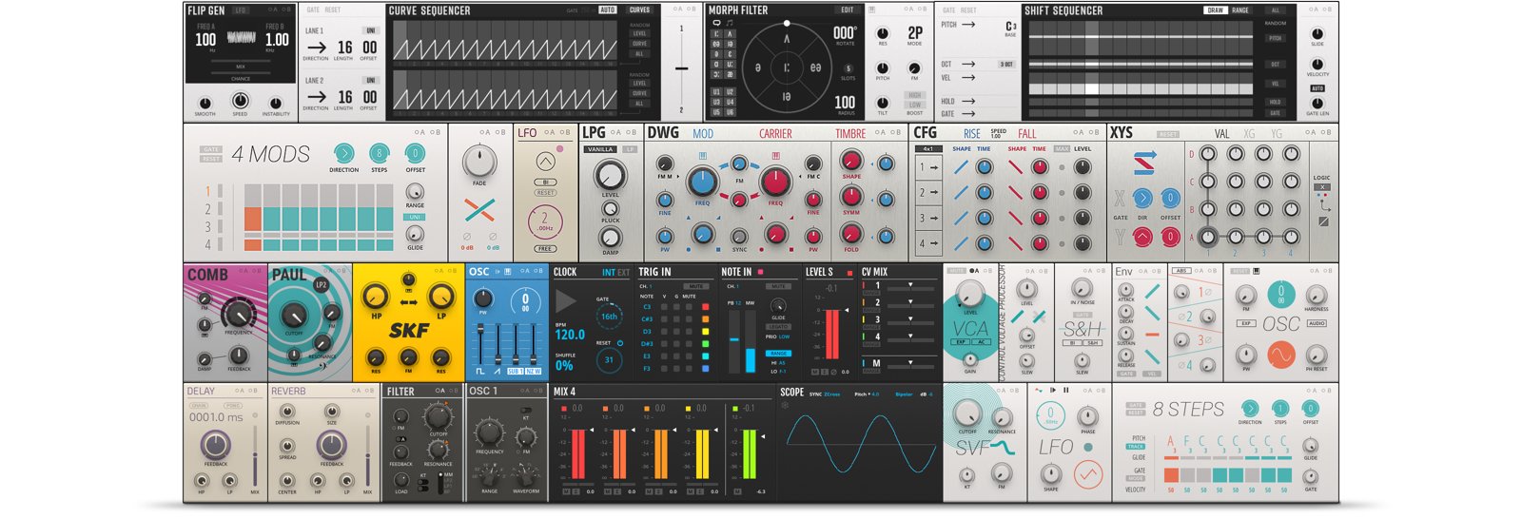The height and width of the screenshot is (519, 1522).
Task: Click the 4 Mods direction arrow icon
Action: [343, 153]
